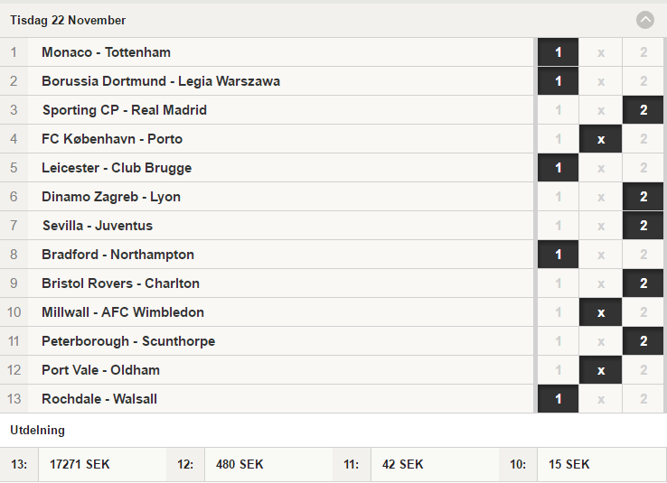This screenshot has width=667, height=483.
Task: Toggle selected x on FC København - Porto
Action: pyautogui.click(x=601, y=139)
